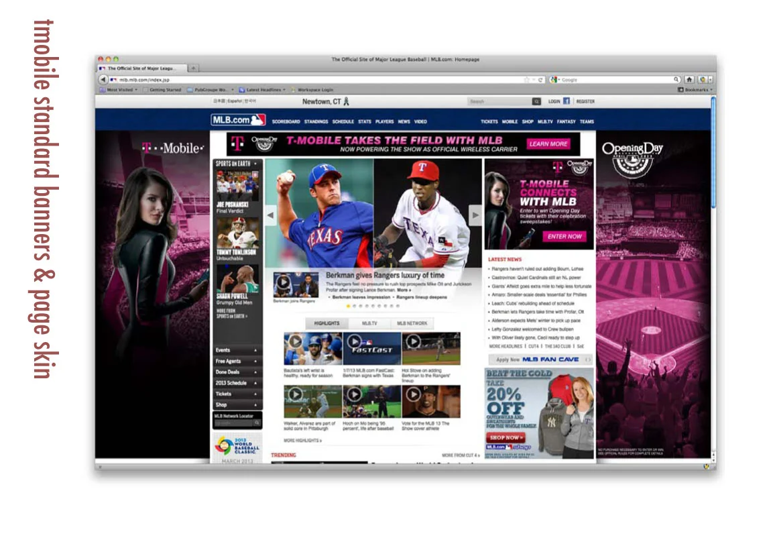Image resolution: width=771 pixels, height=550 pixels.
Task: Click the browser back arrow button
Action: click(x=103, y=79)
